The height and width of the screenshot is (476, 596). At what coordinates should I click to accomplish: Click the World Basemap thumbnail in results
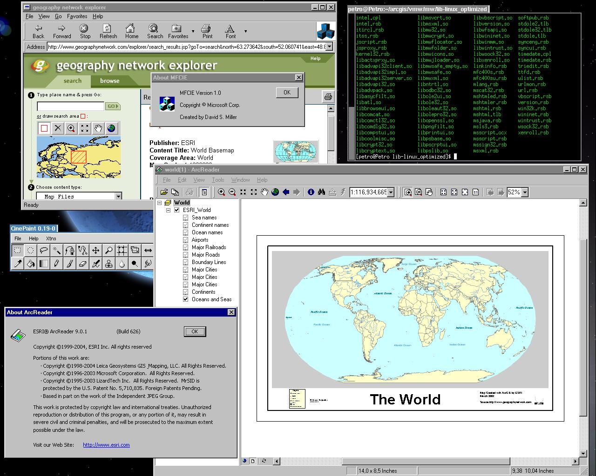click(x=296, y=152)
